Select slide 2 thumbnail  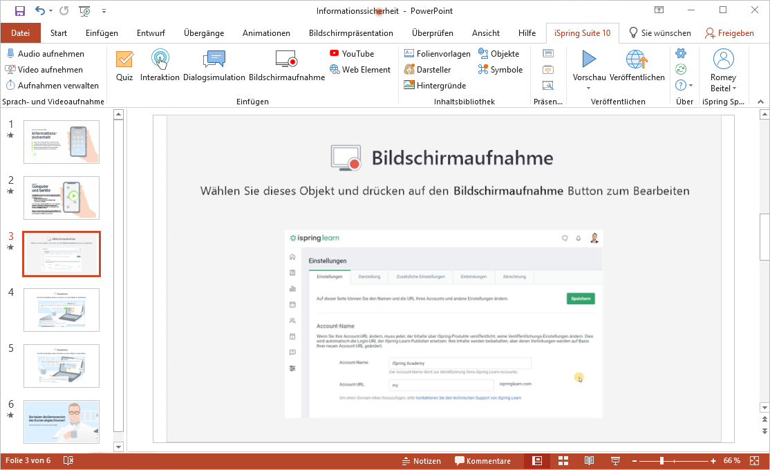click(x=62, y=198)
